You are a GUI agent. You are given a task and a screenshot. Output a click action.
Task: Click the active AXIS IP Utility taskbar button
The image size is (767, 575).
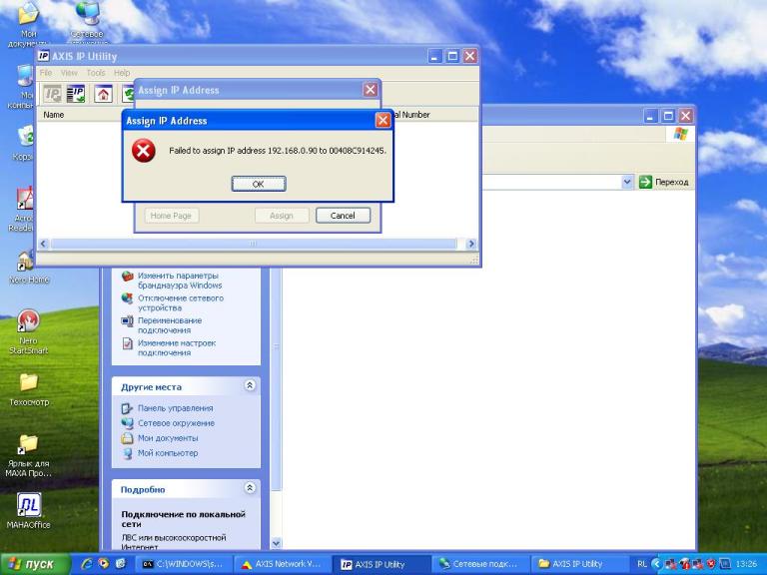coord(382,564)
